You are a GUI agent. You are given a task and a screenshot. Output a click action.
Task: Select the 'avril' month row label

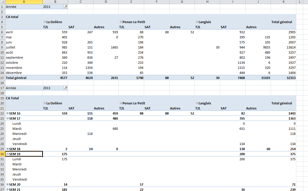tap(9, 32)
